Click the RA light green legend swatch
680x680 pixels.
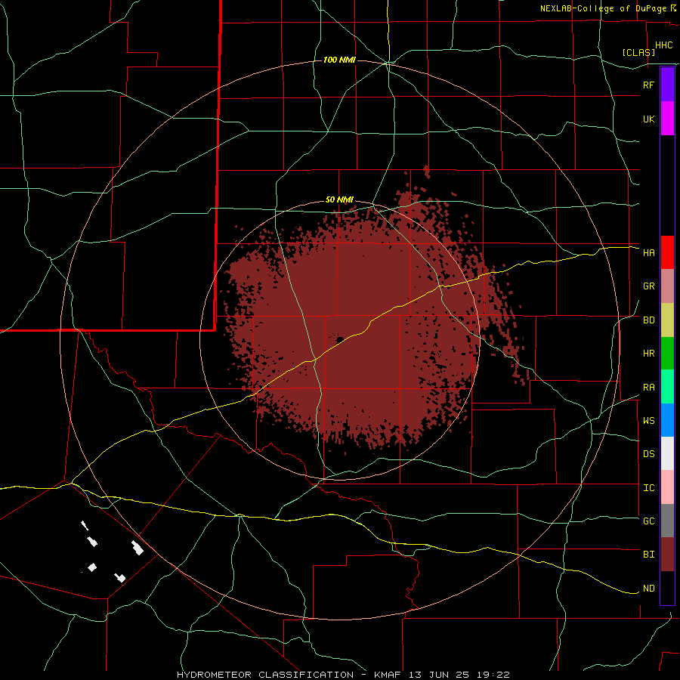pyautogui.click(x=667, y=386)
